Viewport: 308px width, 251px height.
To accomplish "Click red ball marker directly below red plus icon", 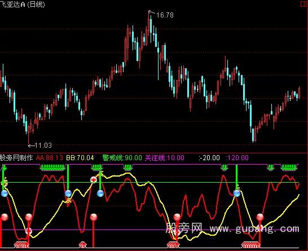I will [94, 217].
